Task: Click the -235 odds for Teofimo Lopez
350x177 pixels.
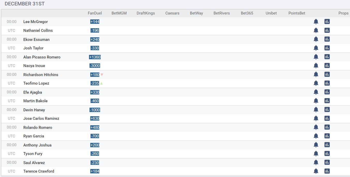Action: 95,83
